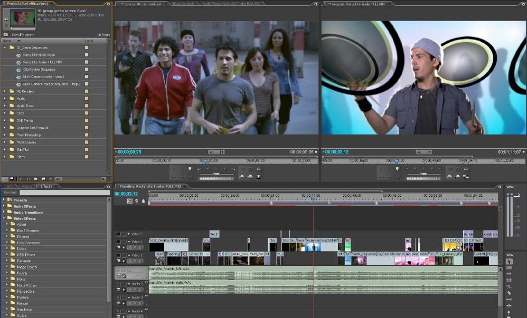Image resolution: width=527 pixels, height=318 pixels.
Task: Select the Party Life Music Video sequence
Action: 39,55
